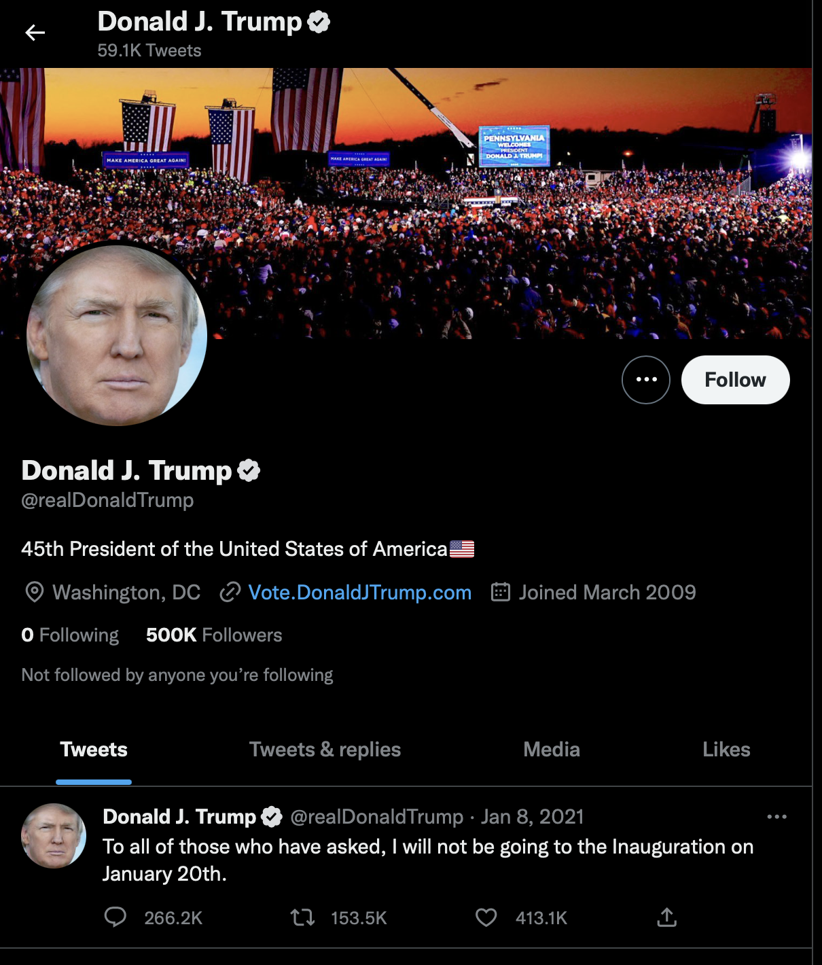This screenshot has height=965, width=822.
Task: View the 500K Followers list
Action: point(214,635)
